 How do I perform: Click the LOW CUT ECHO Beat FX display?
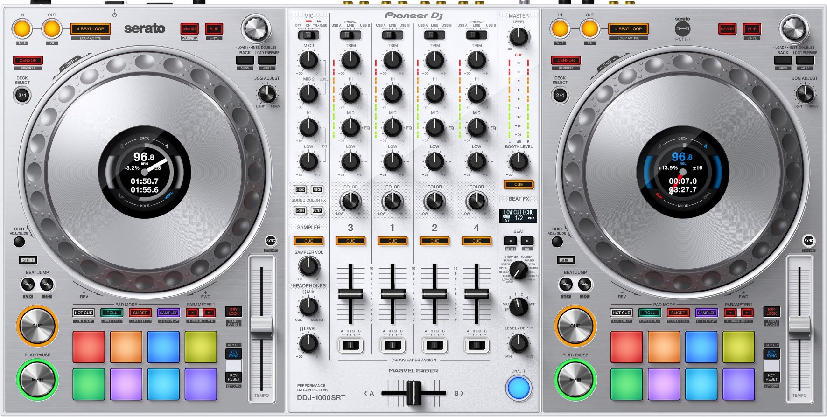(519, 215)
